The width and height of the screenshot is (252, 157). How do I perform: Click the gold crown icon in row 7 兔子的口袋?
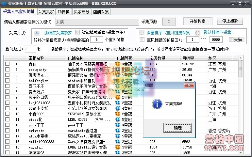click(x=118, y=97)
